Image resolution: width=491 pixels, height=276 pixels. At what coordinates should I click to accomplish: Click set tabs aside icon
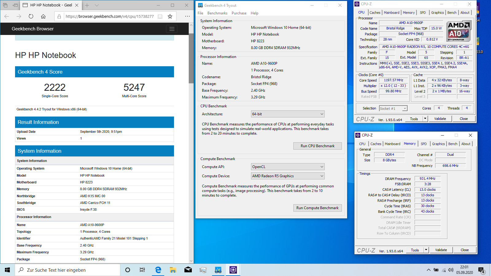[15, 5]
